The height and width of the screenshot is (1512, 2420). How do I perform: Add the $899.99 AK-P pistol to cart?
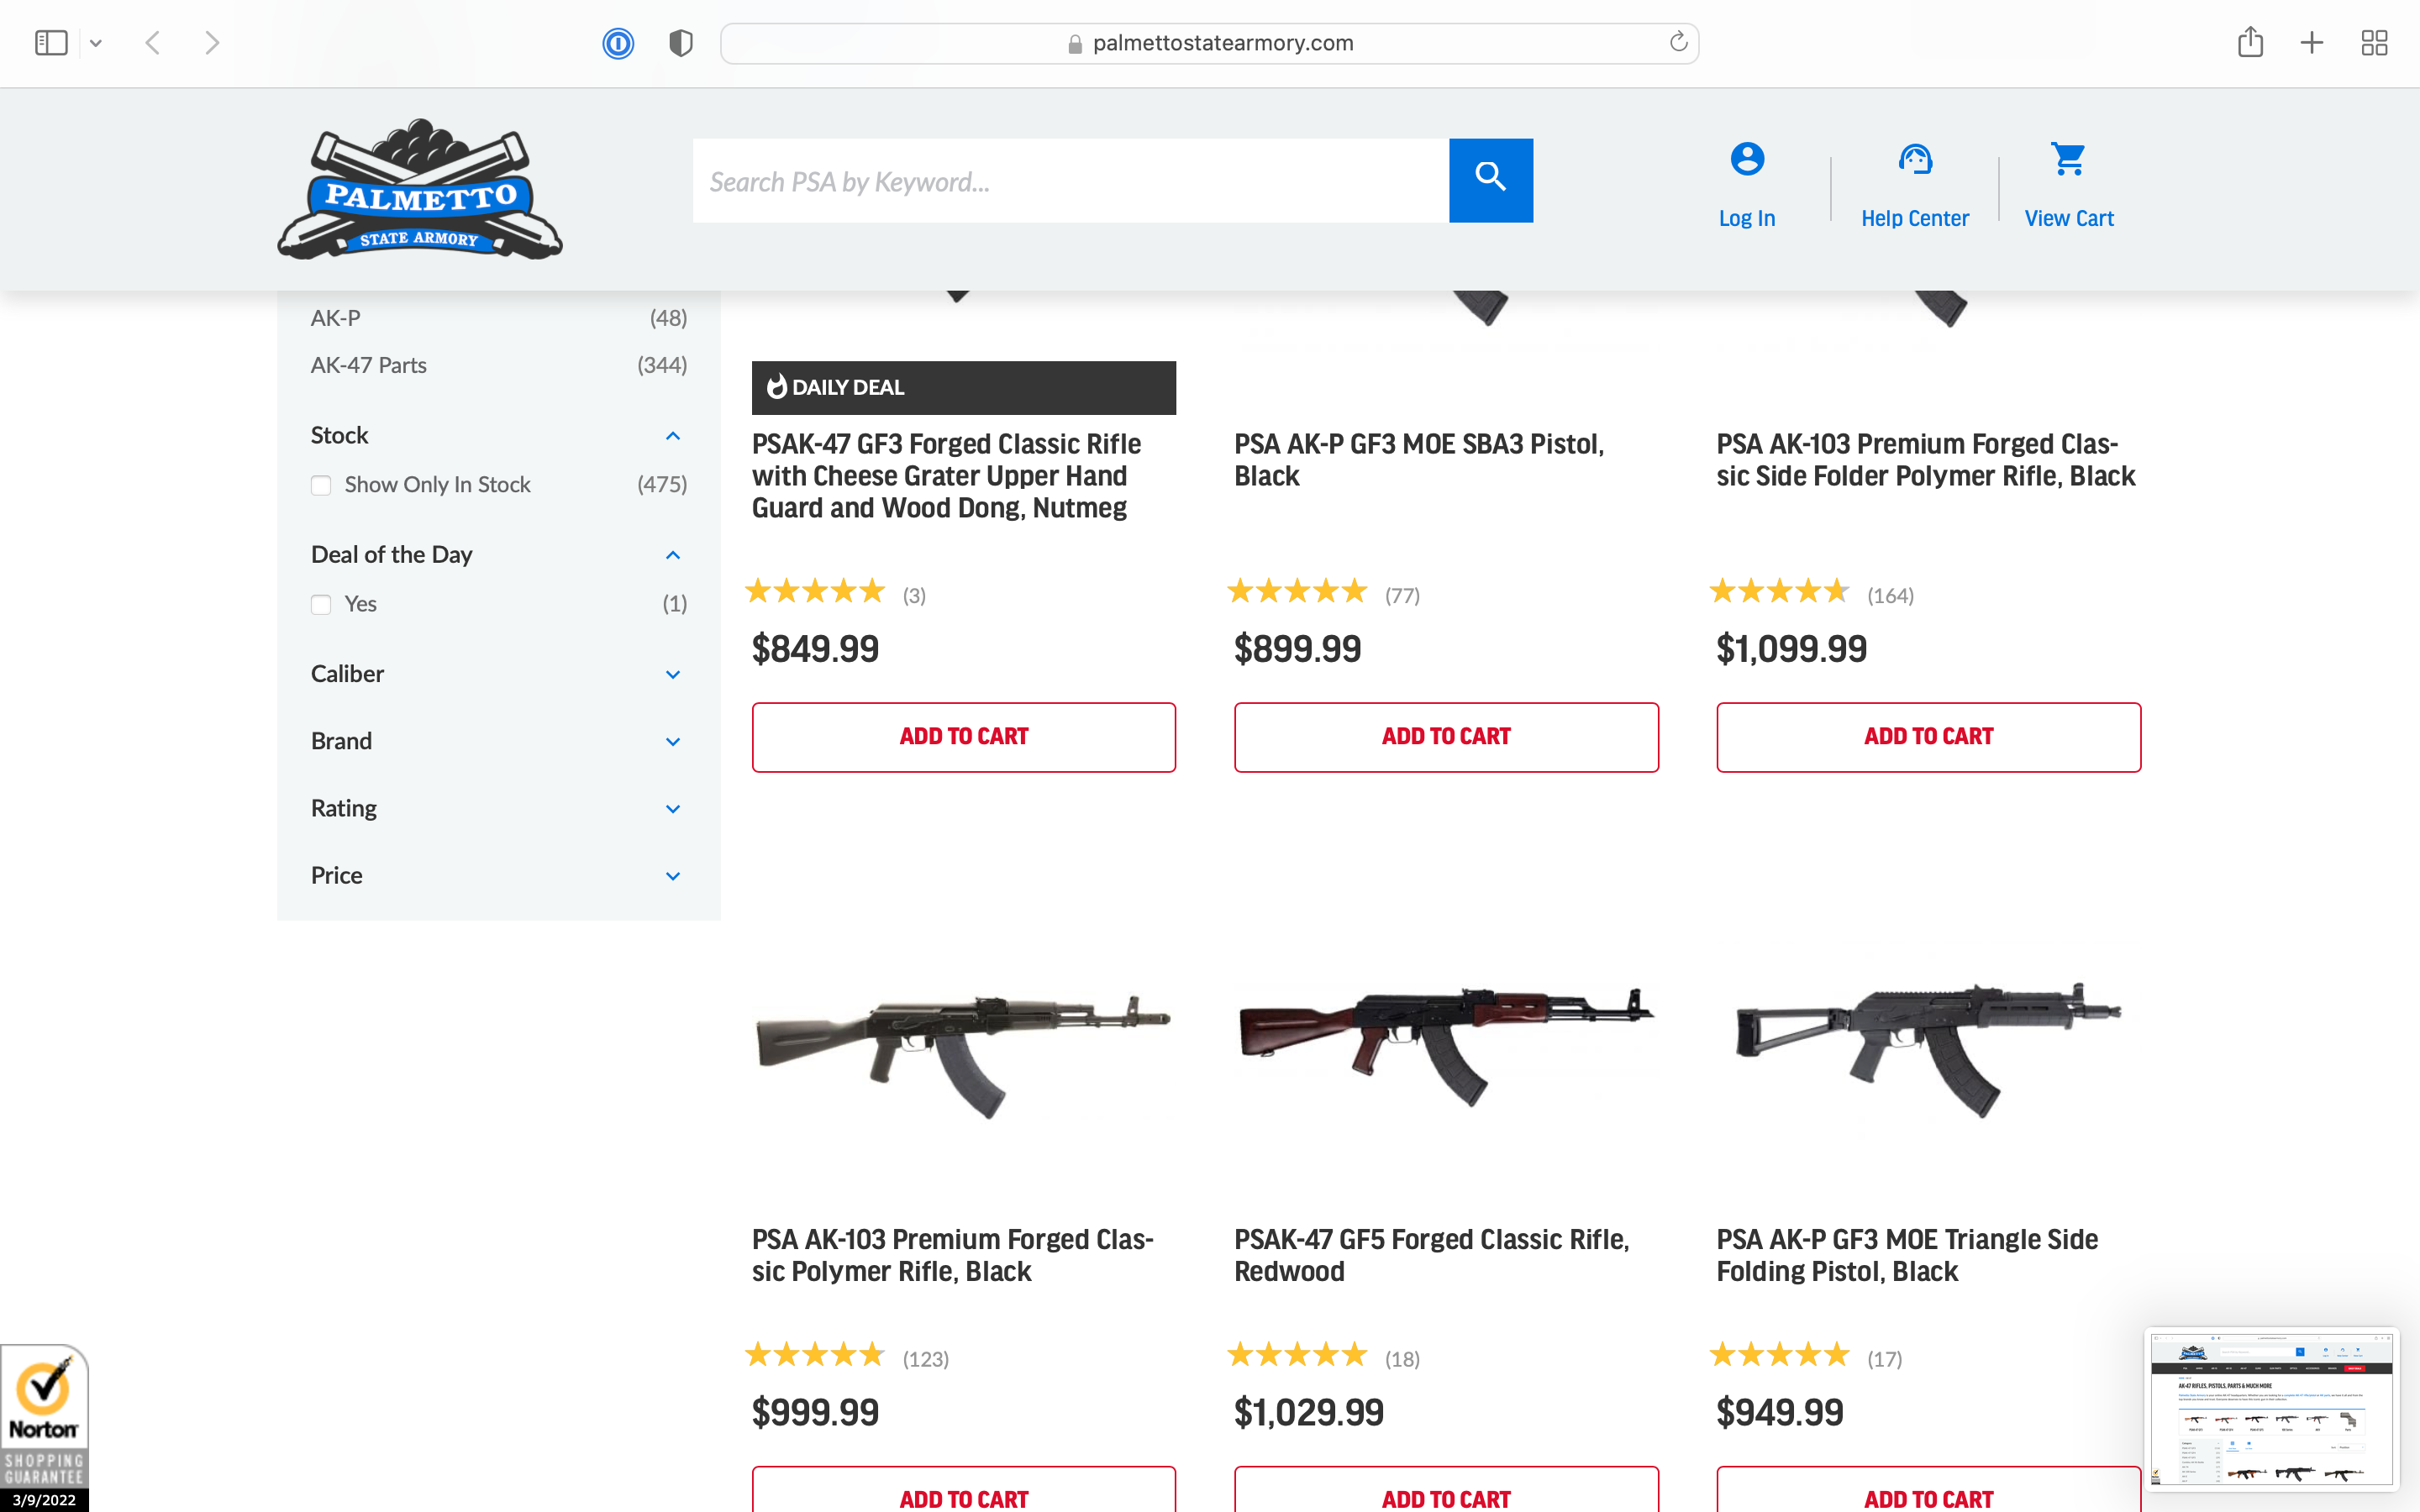click(x=1446, y=737)
